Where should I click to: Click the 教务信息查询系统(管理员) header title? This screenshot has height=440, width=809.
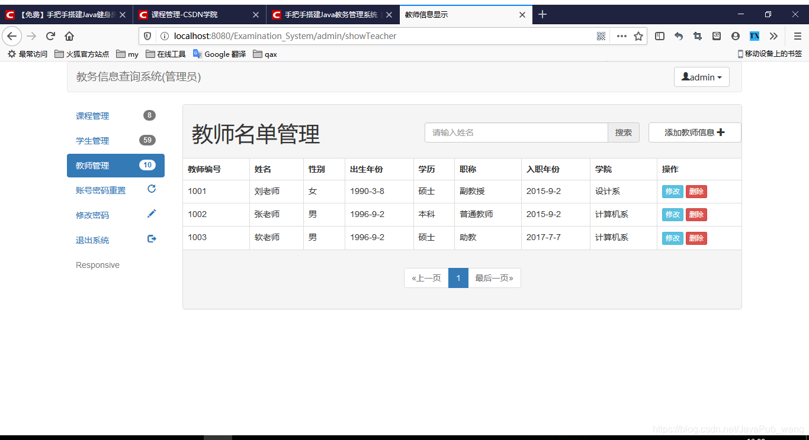tap(139, 77)
